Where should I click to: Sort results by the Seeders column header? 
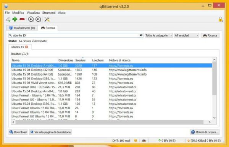coord(80,60)
